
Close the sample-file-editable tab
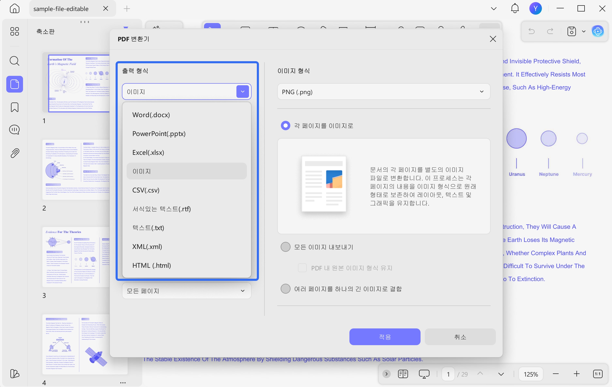coord(106,9)
